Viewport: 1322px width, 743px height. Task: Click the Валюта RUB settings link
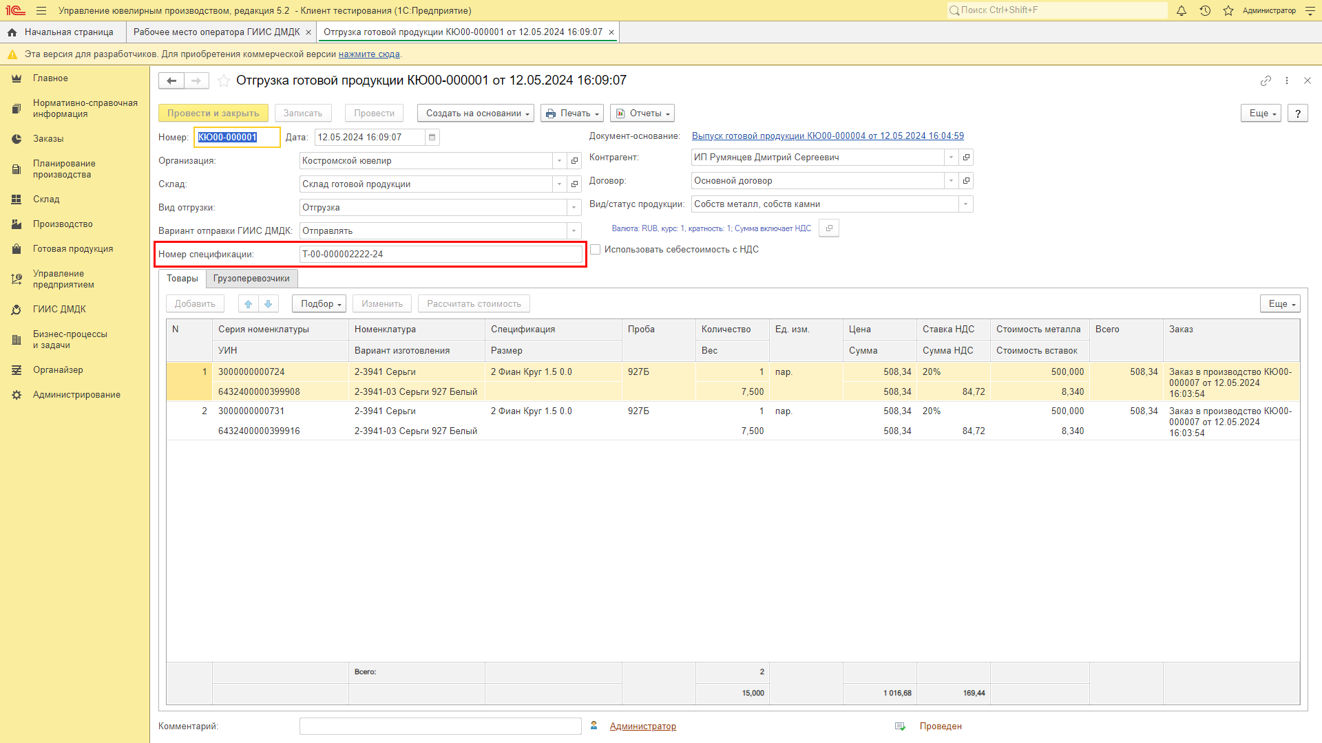711,228
